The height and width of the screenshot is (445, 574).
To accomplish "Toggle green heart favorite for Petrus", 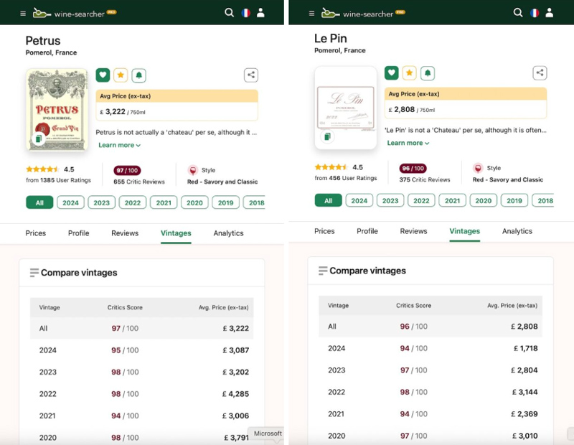I will tap(103, 75).
